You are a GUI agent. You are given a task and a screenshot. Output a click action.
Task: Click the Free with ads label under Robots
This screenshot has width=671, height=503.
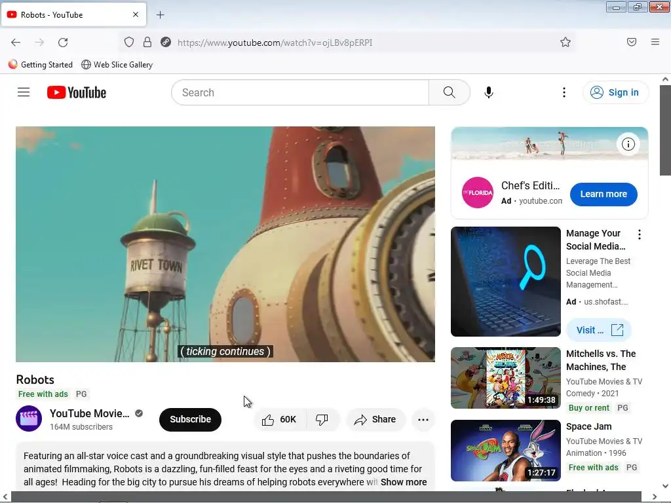click(43, 394)
